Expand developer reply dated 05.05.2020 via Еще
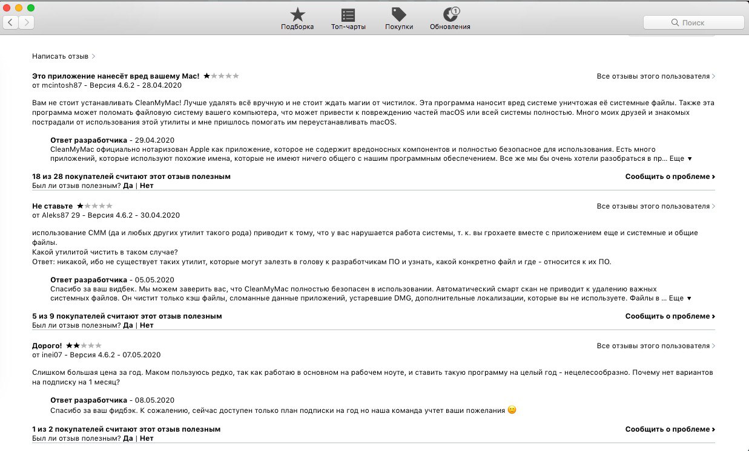This screenshot has height=451, width=749. (681, 298)
